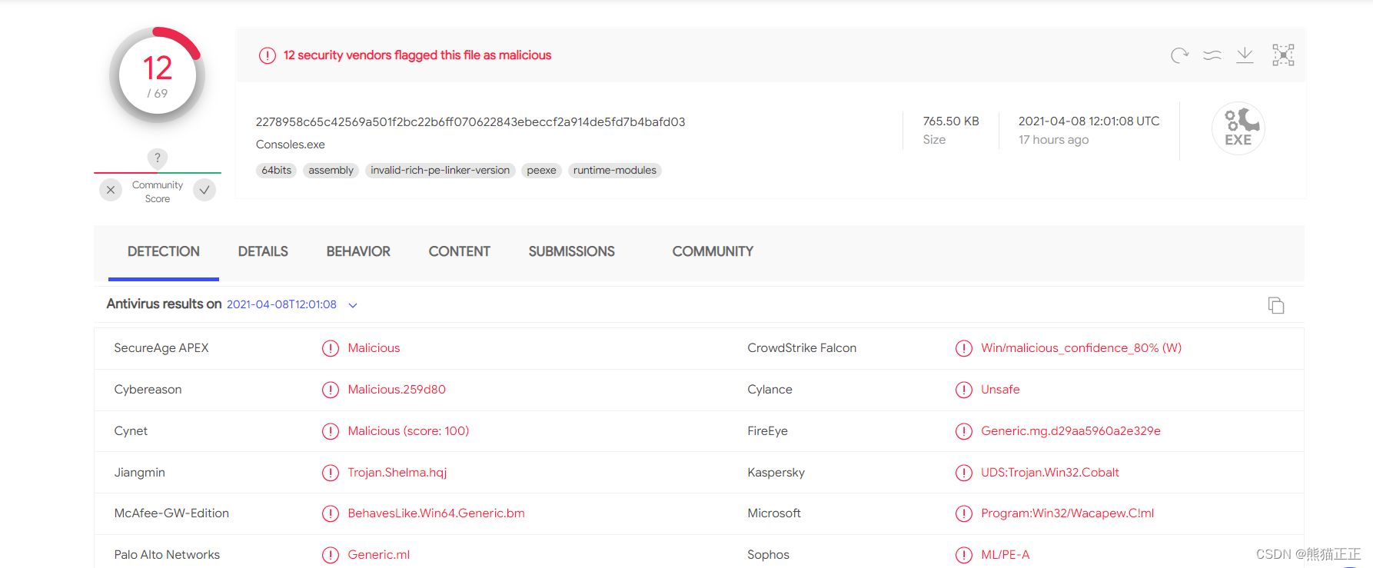Image resolution: width=1373 pixels, height=568 pixels.
Task: Click the peexe tag
Action: [x=542, y=171]
